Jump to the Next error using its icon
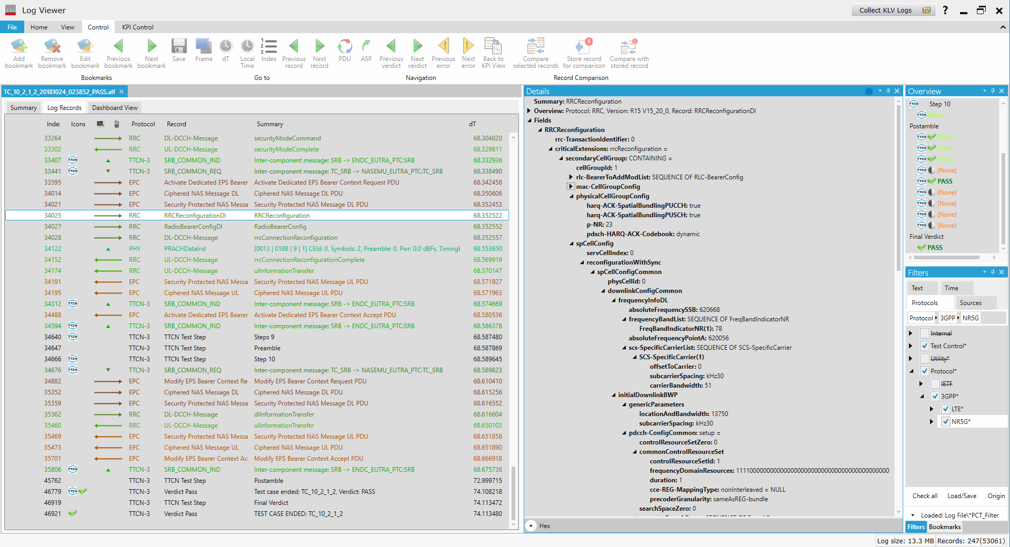This screenshot has width=1010, height=547. [x=468, y=46]
